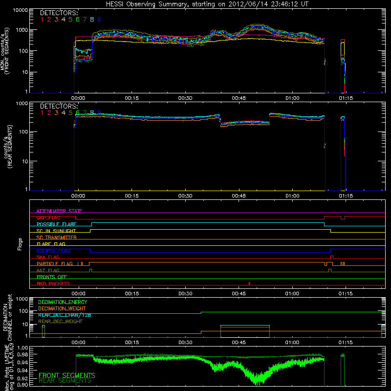The width and height of the screenshot is (391, 391).
Task: Select the SAA_FLAG label
Action: pos(48,257)
